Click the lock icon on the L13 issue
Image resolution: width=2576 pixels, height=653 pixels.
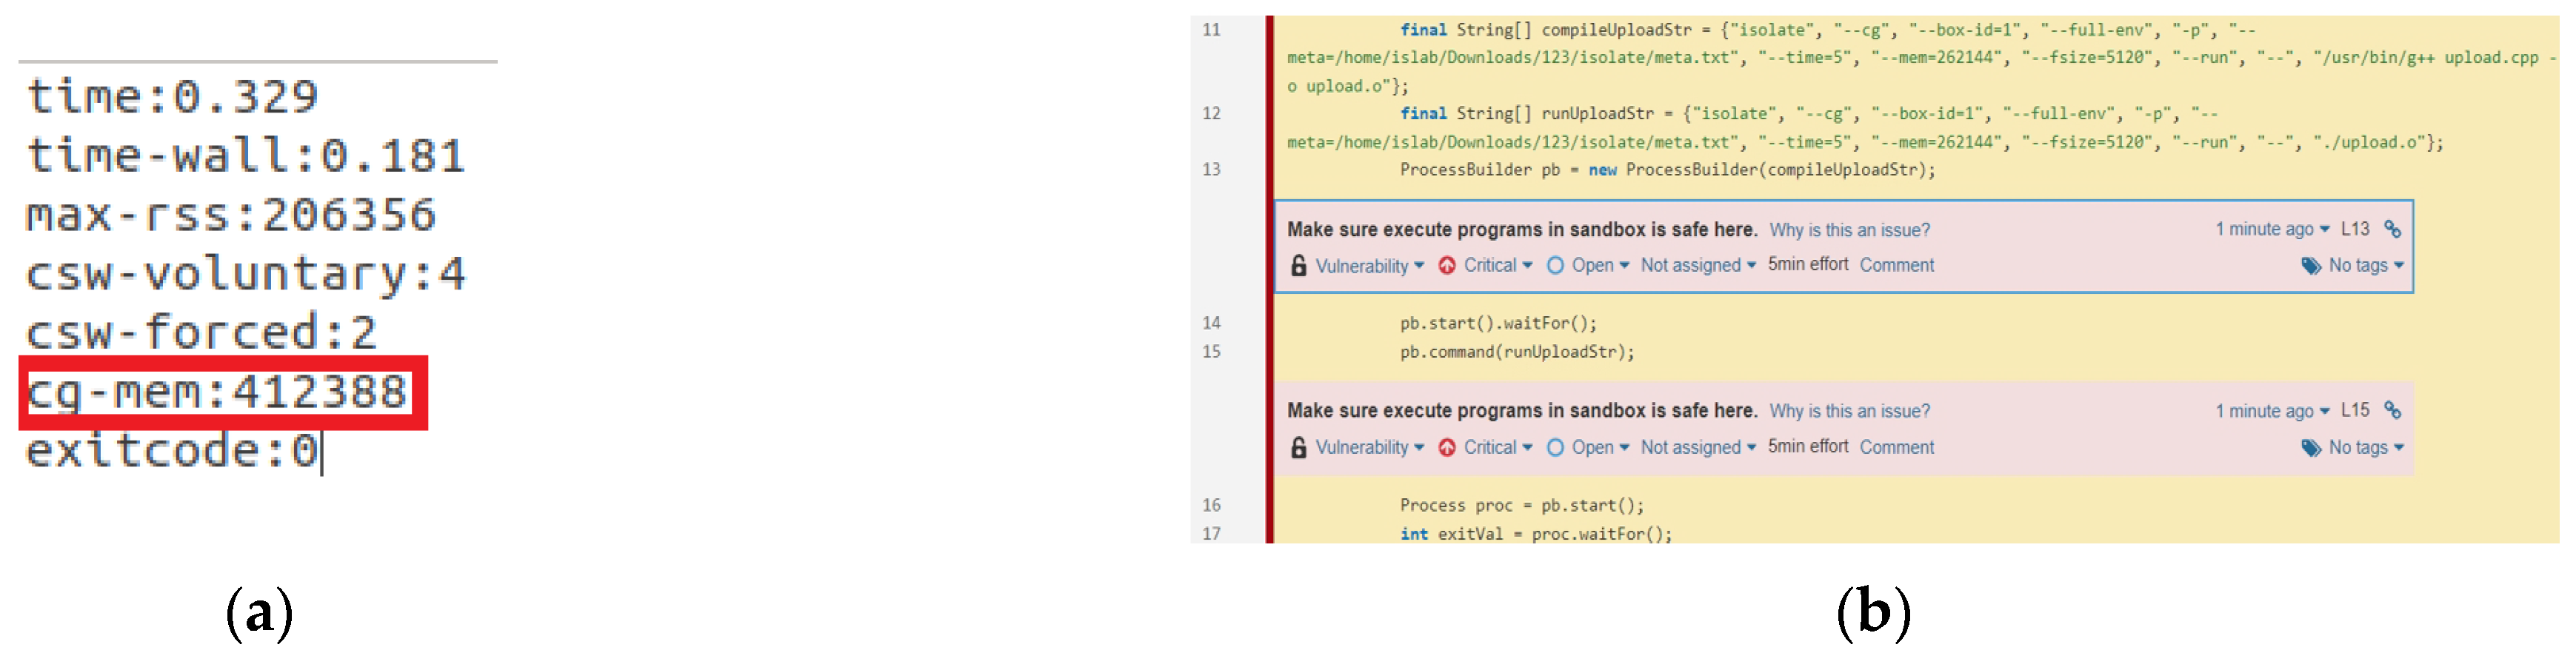(x=1298, y=265)
